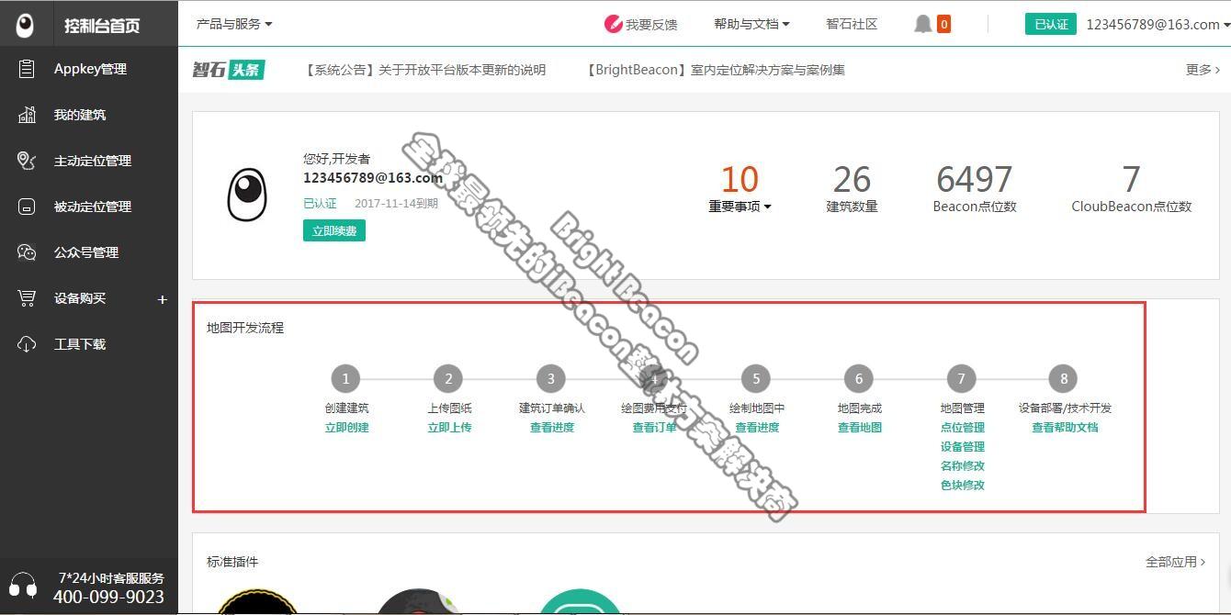Click the orange notification count badge

click(x=943, y=24)
